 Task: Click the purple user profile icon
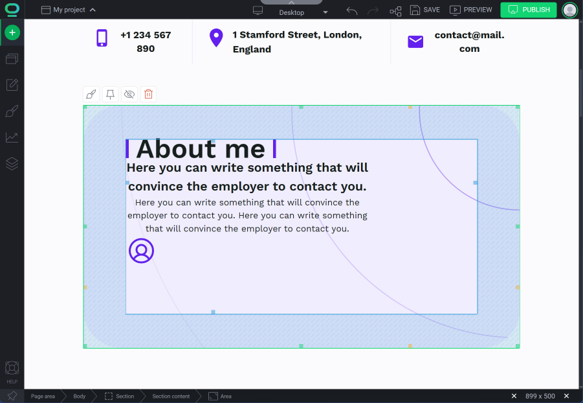141,251
